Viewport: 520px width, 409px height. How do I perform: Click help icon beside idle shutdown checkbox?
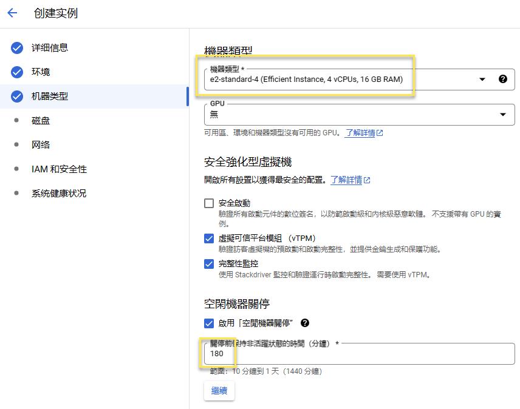point(305,323)
